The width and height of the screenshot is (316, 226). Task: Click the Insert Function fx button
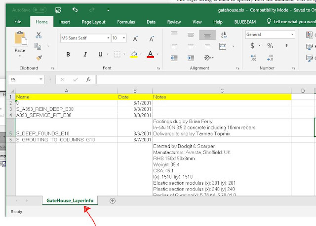point(88,79)
